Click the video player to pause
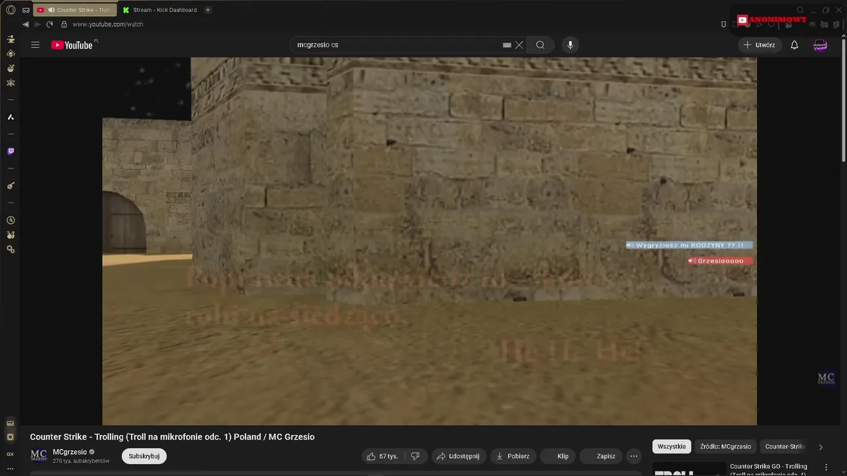Screen dimensions: 847x476 click(429, 241)
